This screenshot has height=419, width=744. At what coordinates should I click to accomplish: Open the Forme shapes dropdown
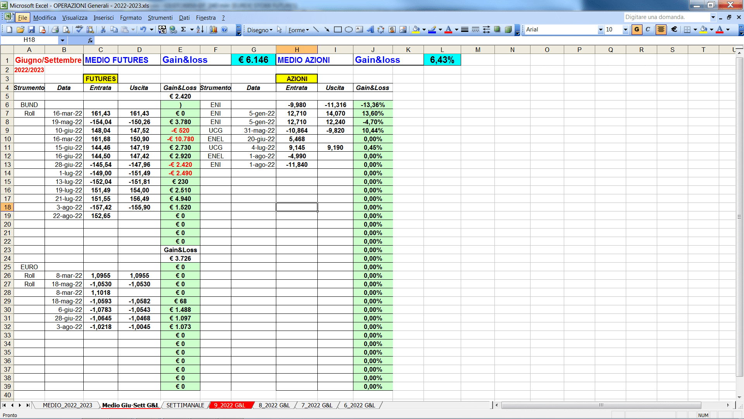point(298,30)
